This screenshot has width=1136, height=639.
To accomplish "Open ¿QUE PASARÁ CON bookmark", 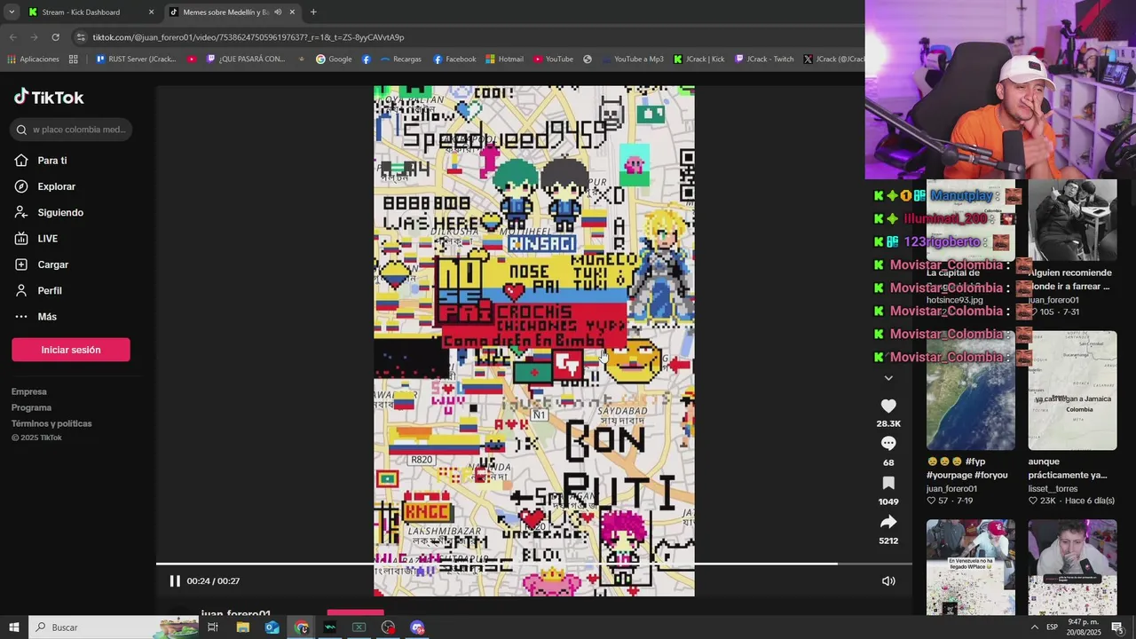I will point(246,59).
